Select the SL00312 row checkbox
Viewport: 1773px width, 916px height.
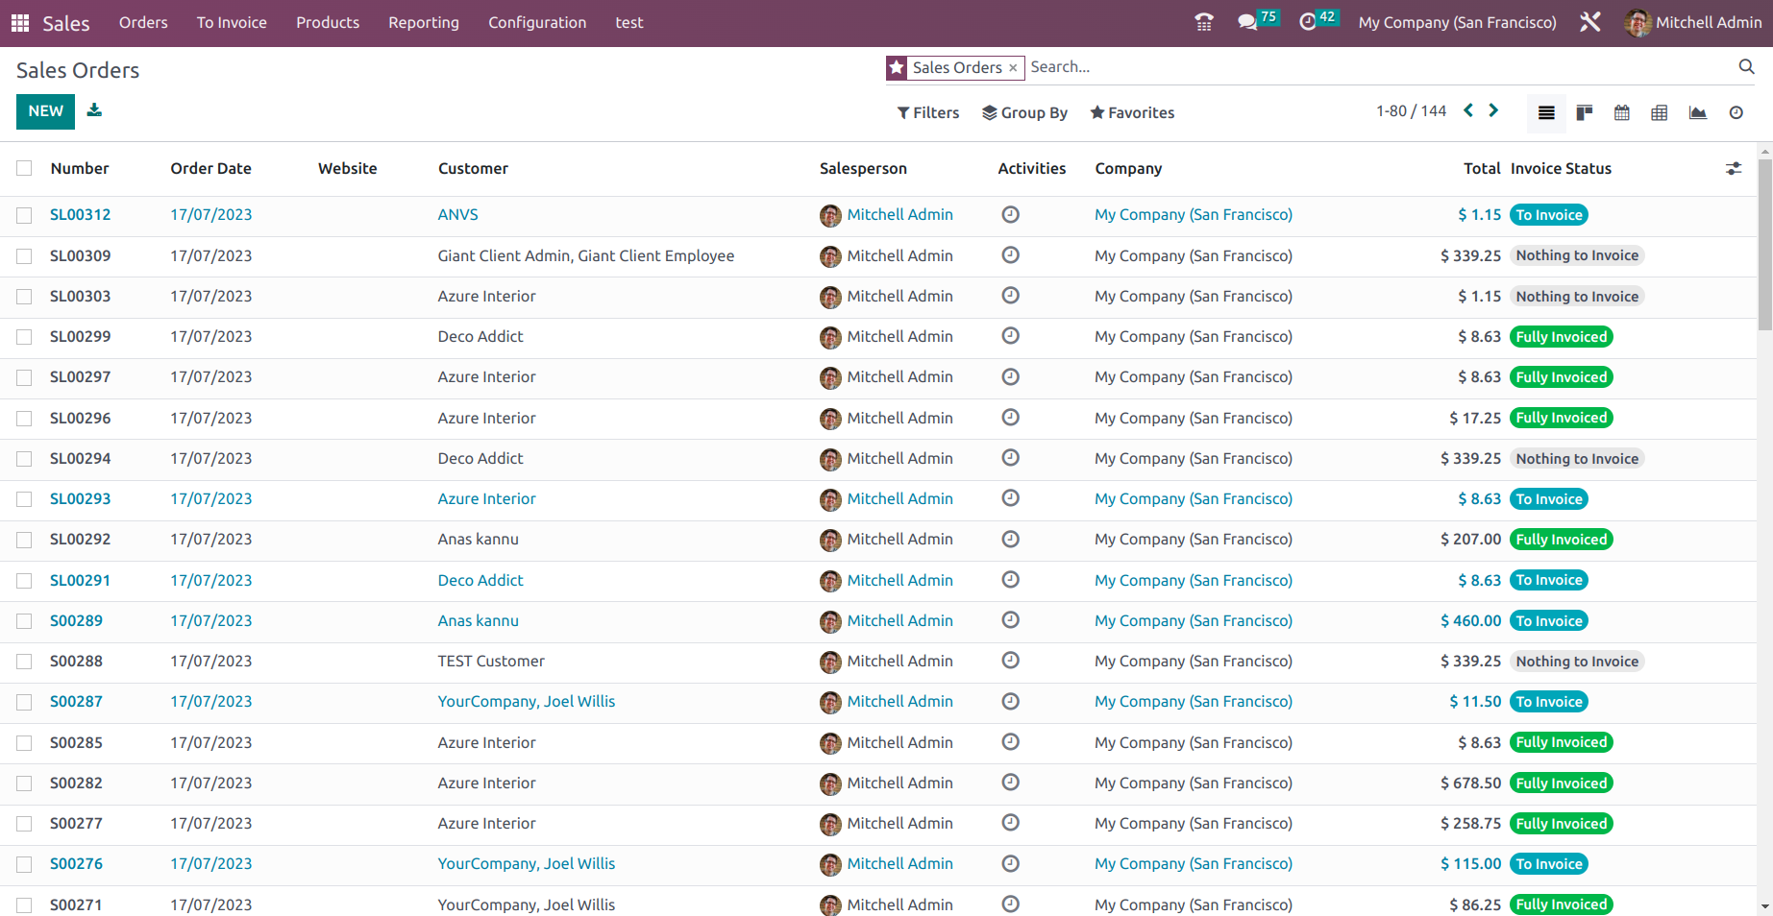pos(24,215)
